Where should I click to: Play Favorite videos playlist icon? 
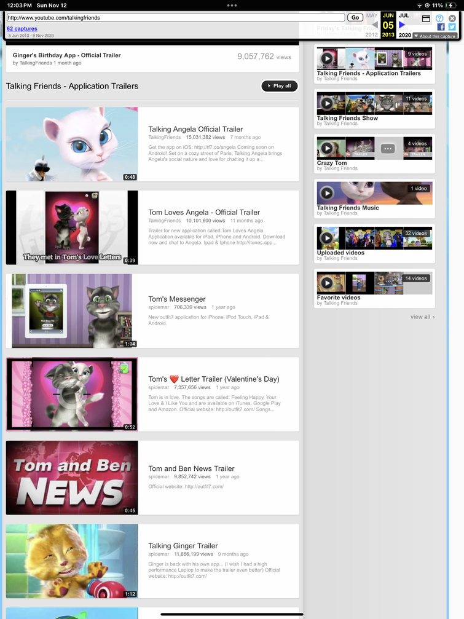pos(327,283)
